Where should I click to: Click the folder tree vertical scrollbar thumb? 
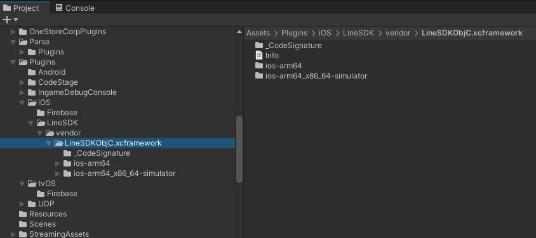pos(239,149)
